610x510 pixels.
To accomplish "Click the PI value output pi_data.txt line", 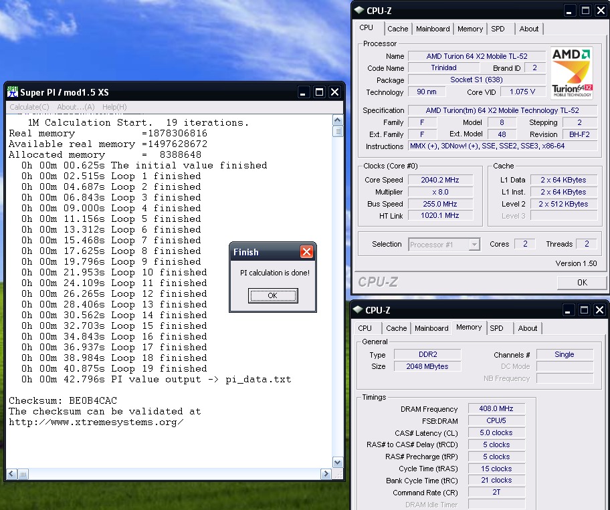I will [x=156, y=380].
